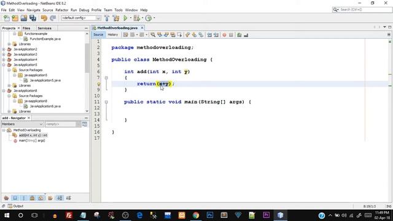This screenshot has width=393, height=221.
Task: Click the lightbulb hint on line 8
Action: click(98, 84)
